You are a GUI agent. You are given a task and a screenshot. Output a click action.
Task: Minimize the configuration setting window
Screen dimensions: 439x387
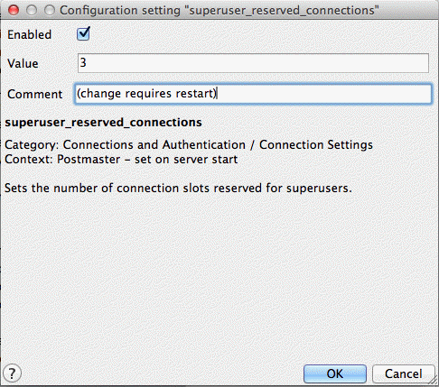32,11
